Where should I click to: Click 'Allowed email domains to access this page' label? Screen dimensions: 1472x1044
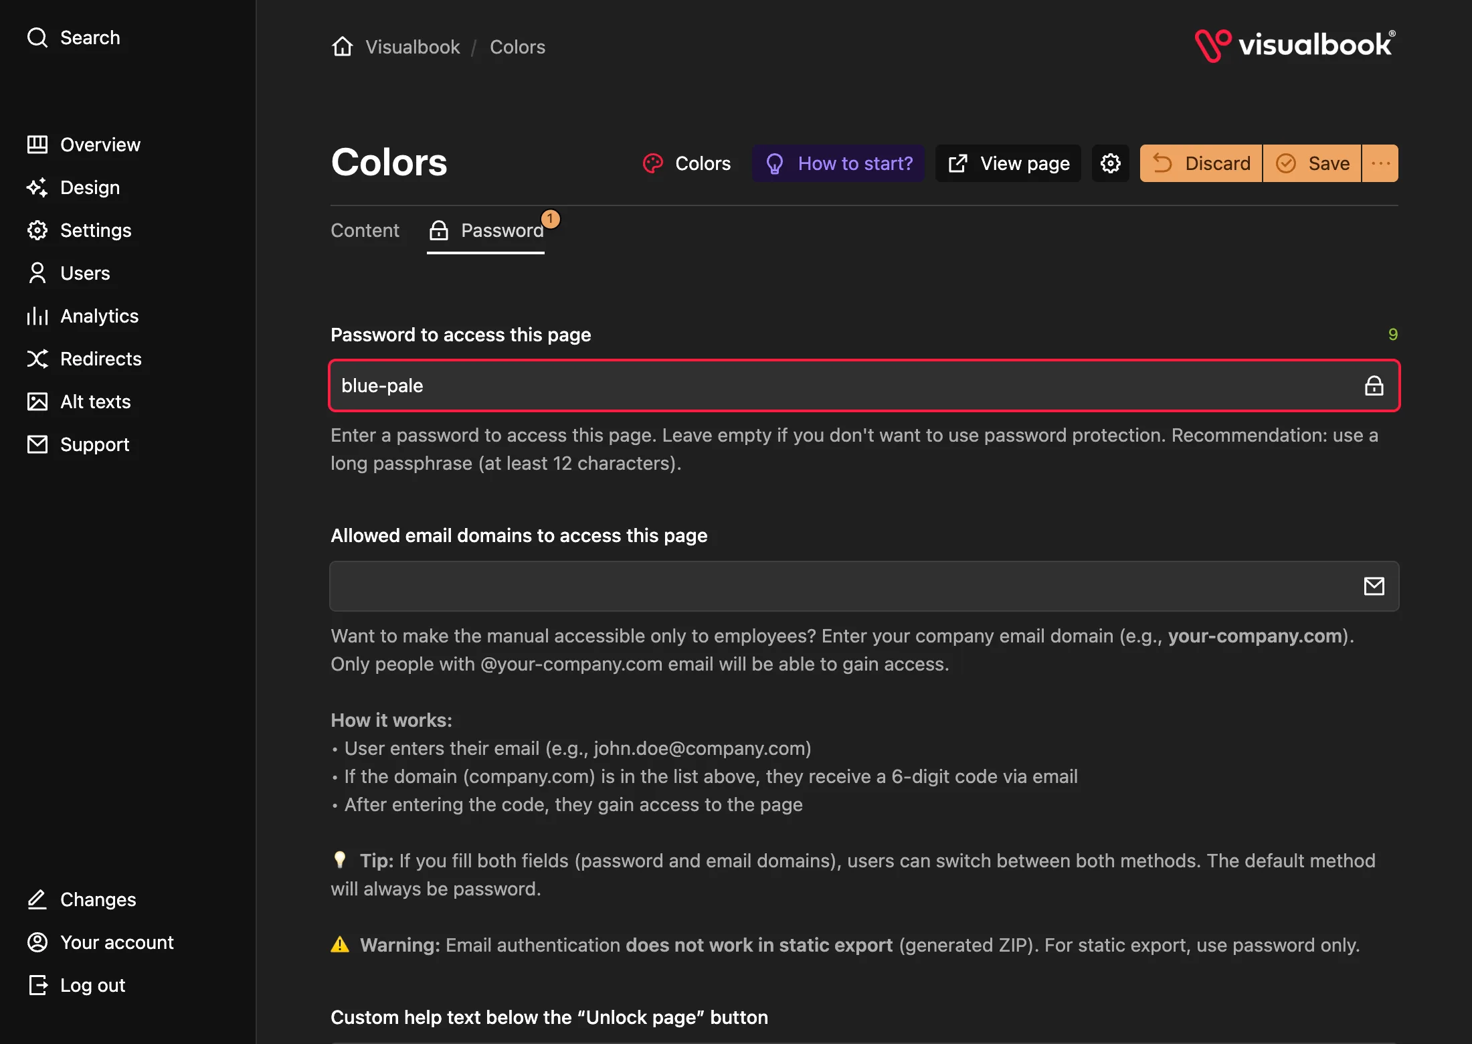click(519, 535)
